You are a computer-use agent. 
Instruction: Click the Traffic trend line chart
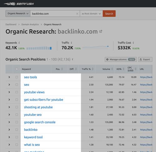pos(96,47)
